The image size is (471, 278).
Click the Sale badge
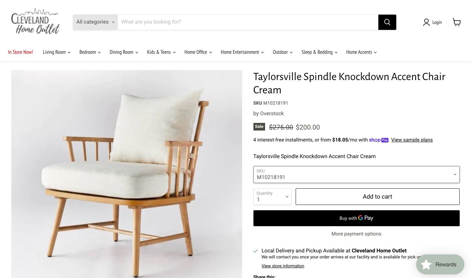coord(259,127)
